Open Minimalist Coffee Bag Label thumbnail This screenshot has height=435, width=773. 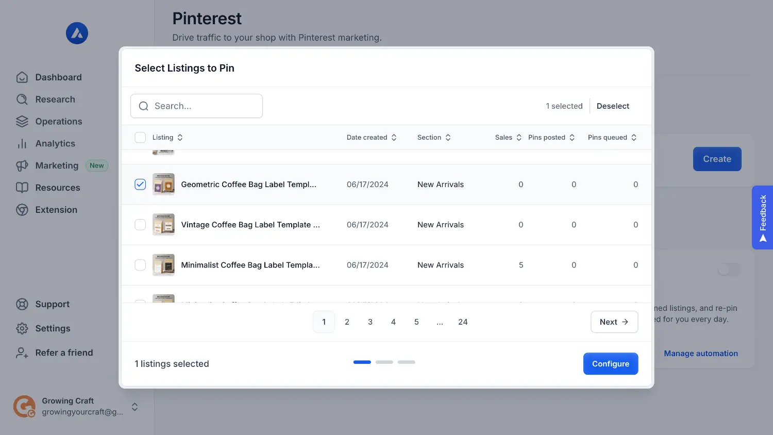[x=163, y=265]
